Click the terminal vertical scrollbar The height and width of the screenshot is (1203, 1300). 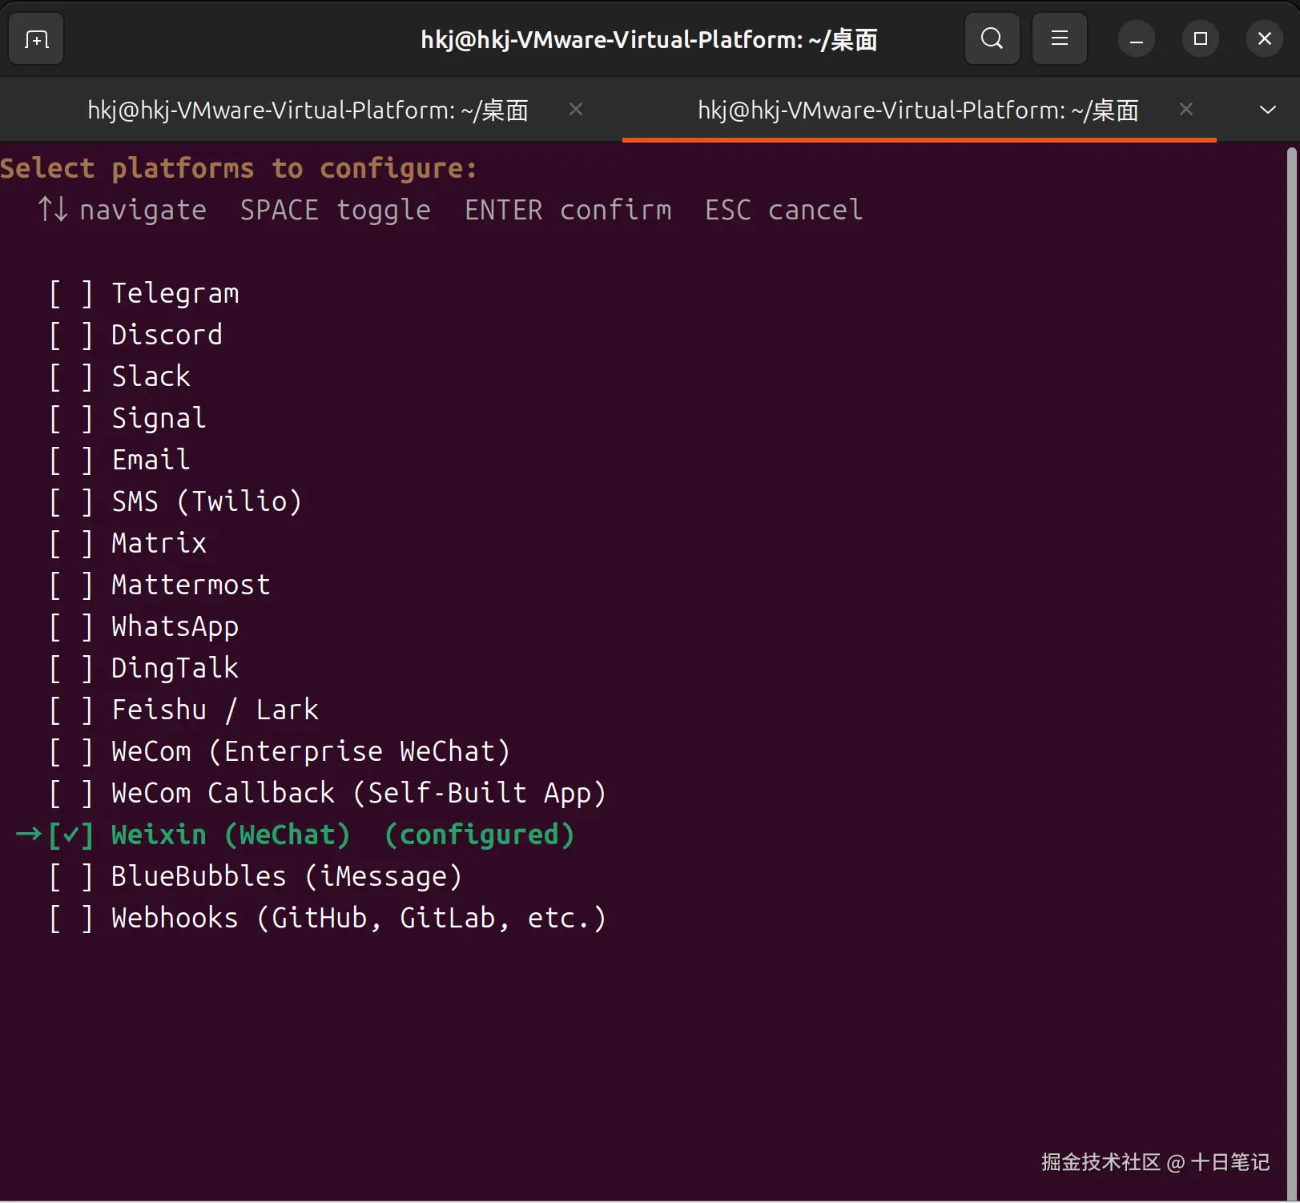(1291, 671)
